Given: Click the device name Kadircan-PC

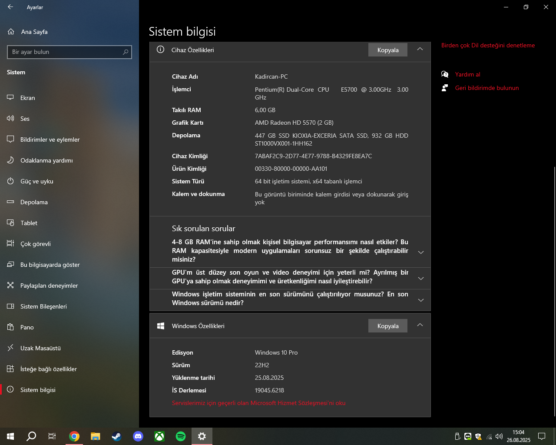Looking at the screenshot, I should 271,76.
